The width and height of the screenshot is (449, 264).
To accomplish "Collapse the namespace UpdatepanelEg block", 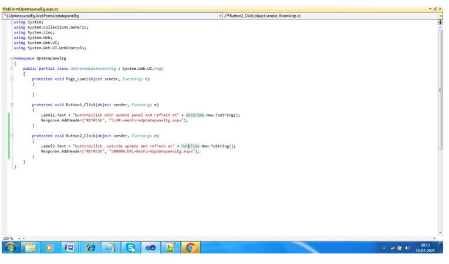I will pos(12,58).
